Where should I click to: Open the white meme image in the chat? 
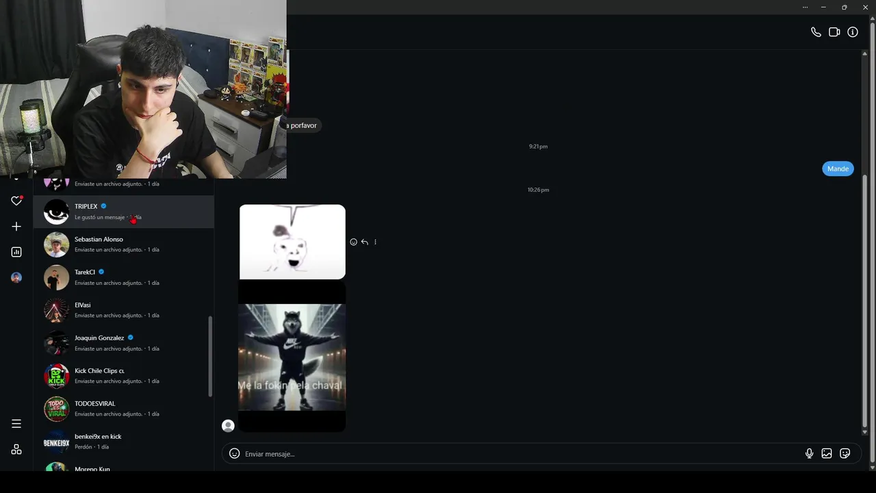tap(292, 242)
